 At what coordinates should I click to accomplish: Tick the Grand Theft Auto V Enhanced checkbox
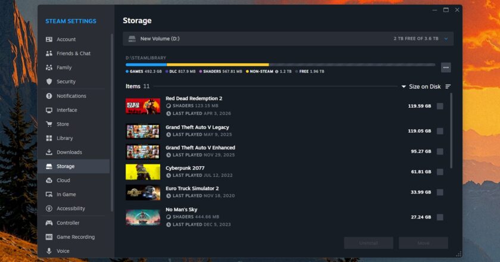[440, 151]
